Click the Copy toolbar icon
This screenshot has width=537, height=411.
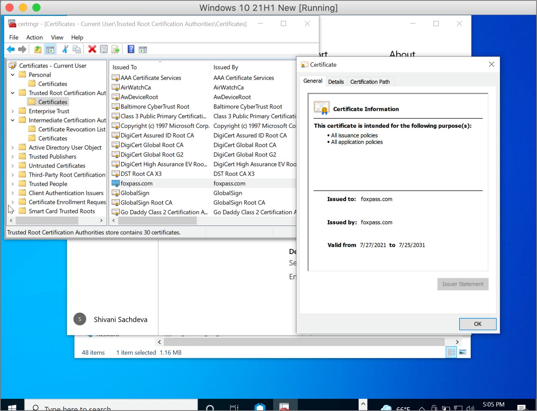tap(77, 49)
